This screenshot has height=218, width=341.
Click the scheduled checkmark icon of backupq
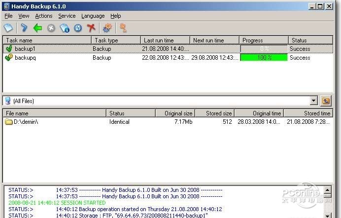[9, 57]
